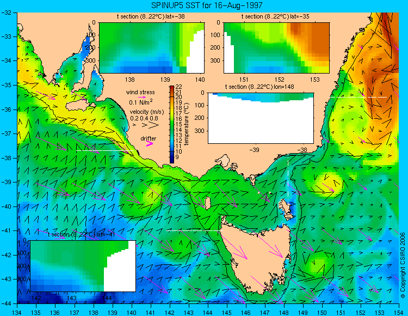The image size is (408, 316).
Task: Open the lat=-35 temperature section inset
Action: coord(276,48)
